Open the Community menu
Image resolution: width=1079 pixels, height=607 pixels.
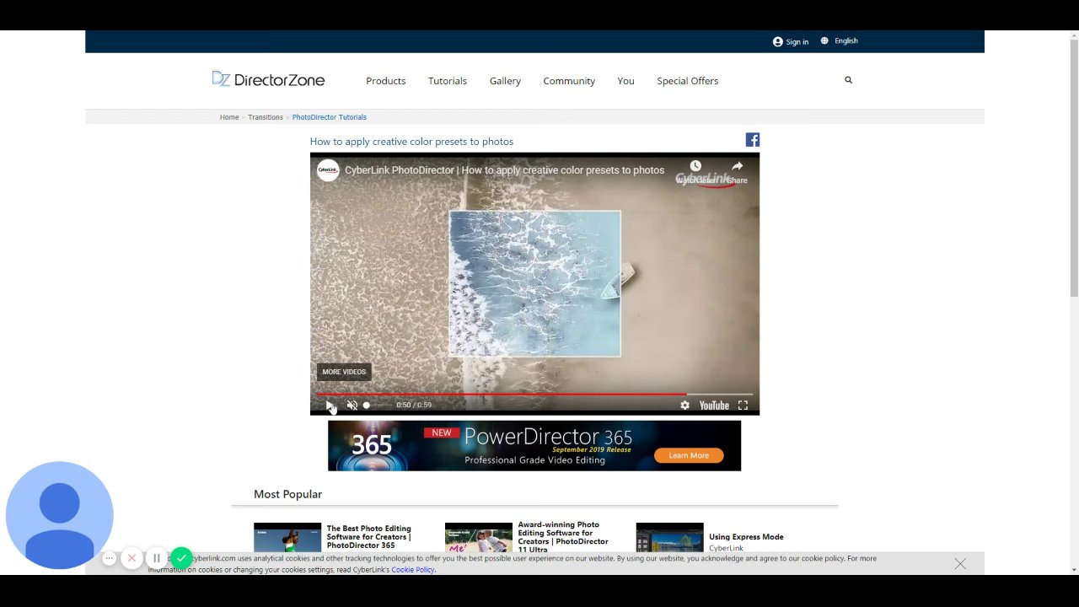(x=569, y=81)
